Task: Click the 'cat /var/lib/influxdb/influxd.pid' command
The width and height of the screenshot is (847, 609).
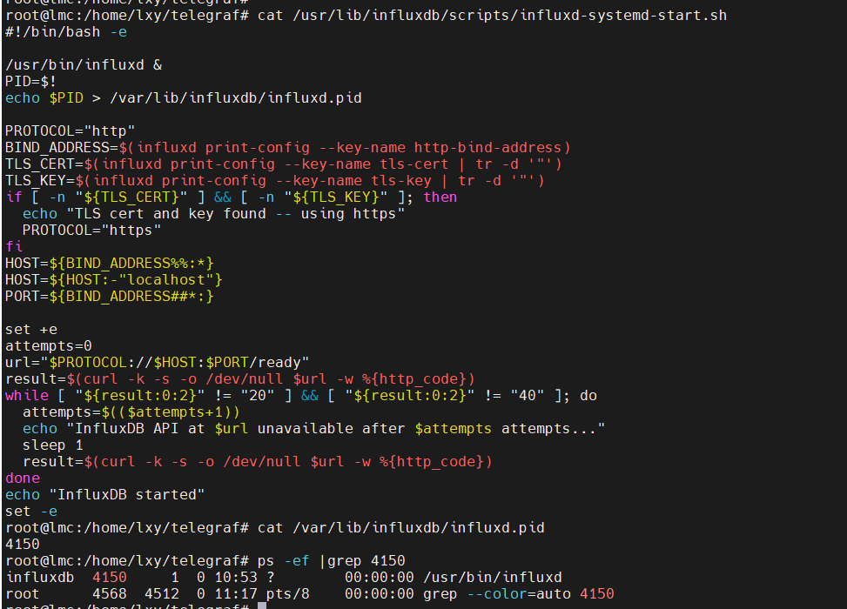Action: (401, 527)
